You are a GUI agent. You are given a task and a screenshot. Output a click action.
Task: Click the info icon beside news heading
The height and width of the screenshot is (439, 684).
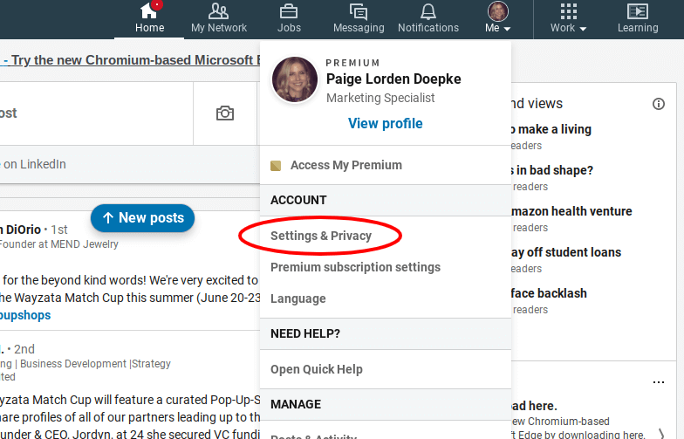tap(659, 104)
